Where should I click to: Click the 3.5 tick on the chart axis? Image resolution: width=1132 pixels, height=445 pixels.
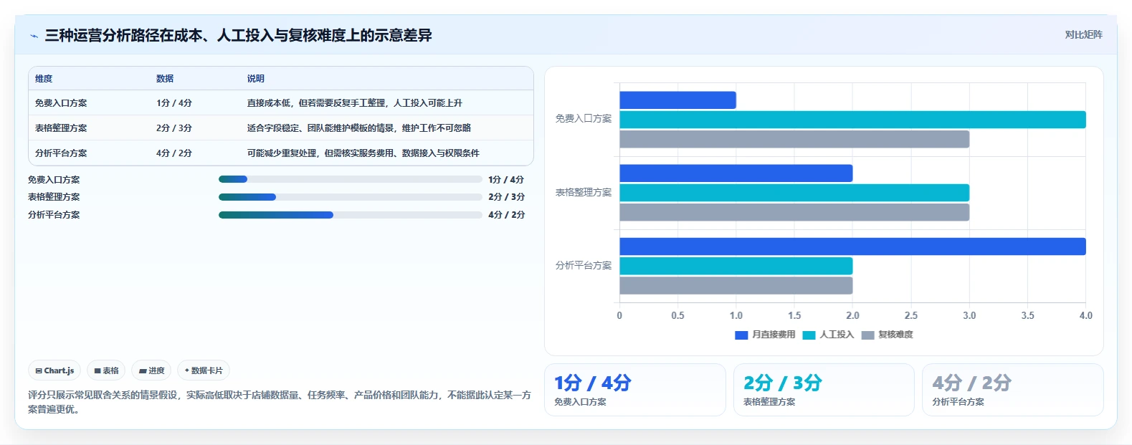click(1027, 315)
